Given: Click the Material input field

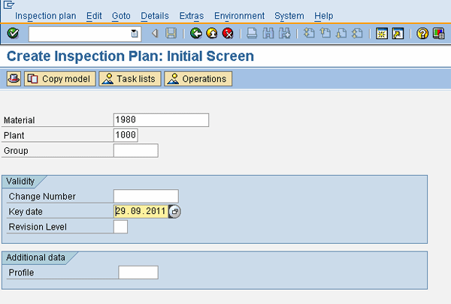Looking at the screenshot, I should tap(161, 120).
